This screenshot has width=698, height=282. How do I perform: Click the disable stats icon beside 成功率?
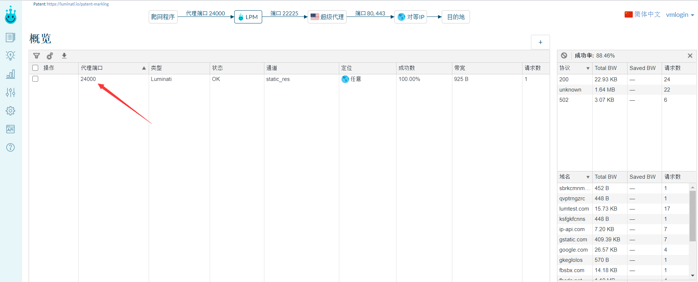click(x=564, y=55)
